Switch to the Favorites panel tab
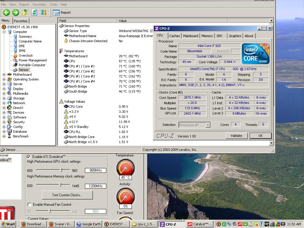 click(21, 21)
